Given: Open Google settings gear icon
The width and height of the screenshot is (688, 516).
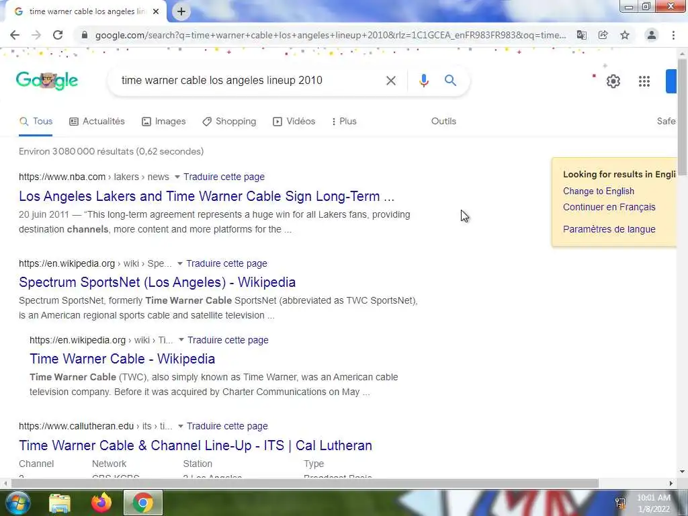Looking at the screenshot, I should coord(613,81).
